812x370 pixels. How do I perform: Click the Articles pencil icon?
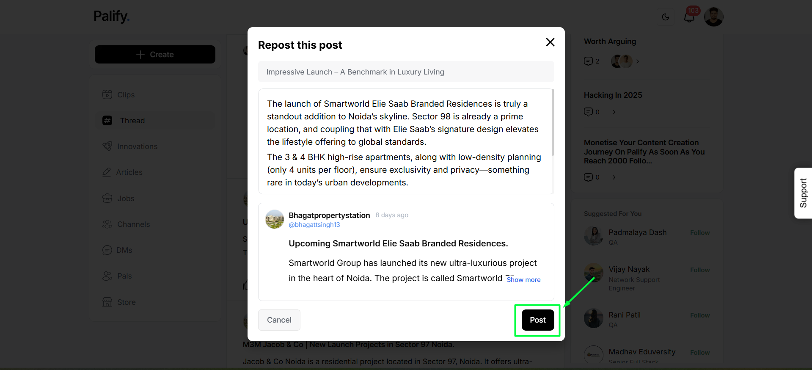107,172
